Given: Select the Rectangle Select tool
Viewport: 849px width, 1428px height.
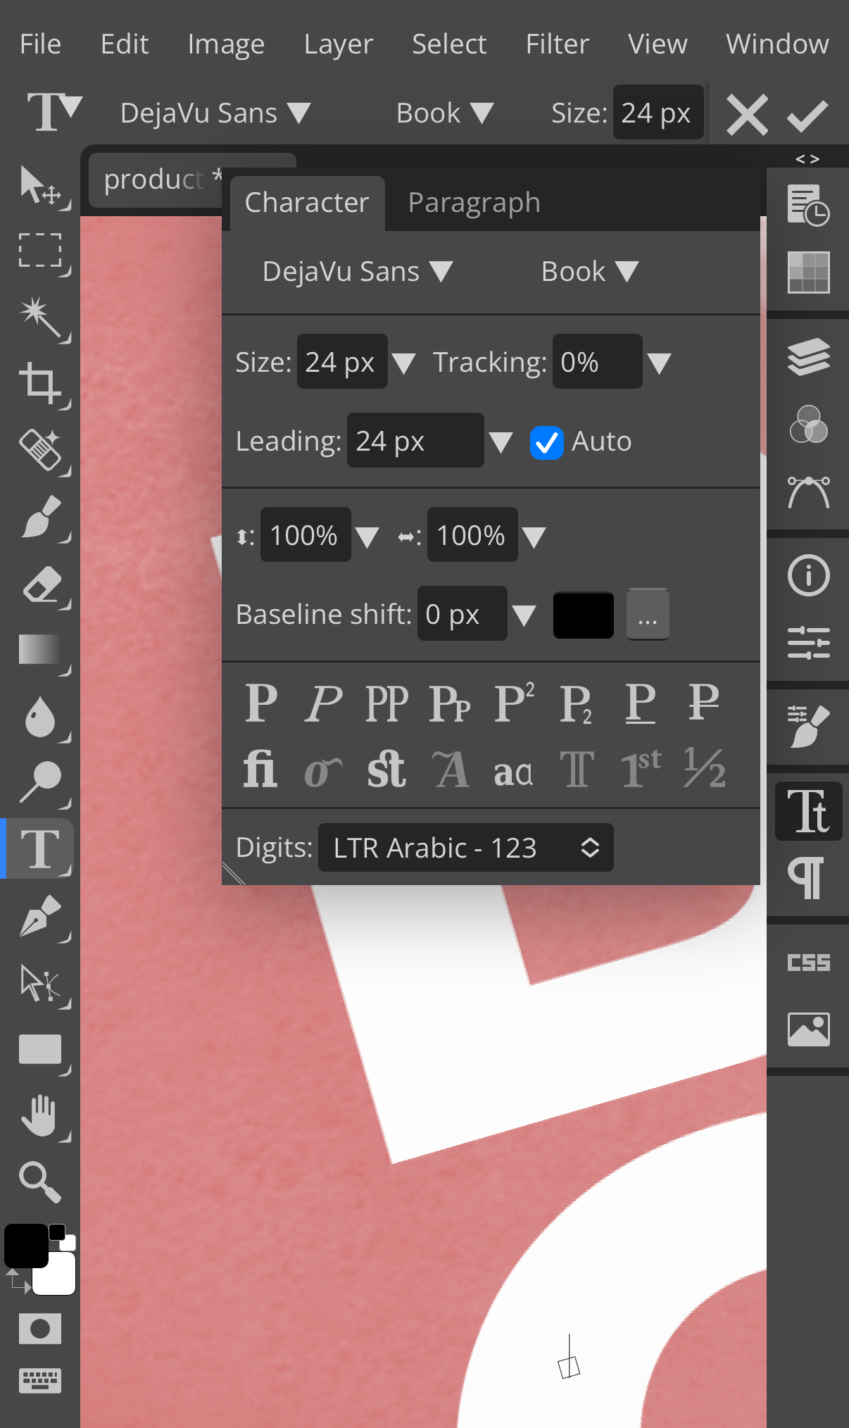Looking at the screenshot, I should [x=40, y=251].
